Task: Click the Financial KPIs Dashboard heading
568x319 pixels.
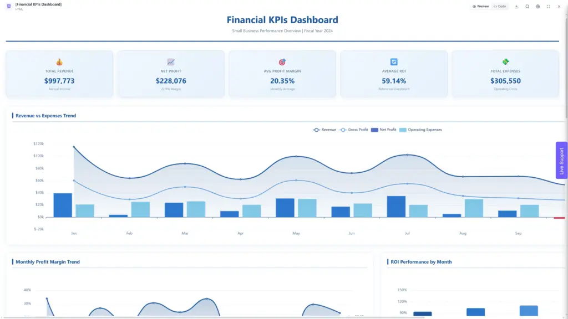Action: tap(282, 20)
